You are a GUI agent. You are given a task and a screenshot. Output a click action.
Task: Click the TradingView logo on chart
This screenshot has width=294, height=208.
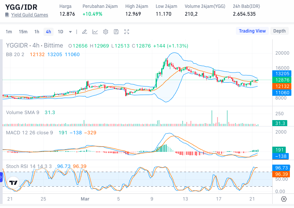click(13, 183)
